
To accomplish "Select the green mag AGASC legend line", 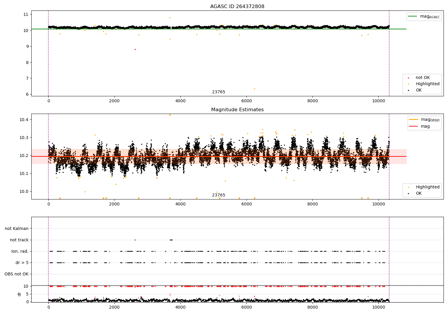I will point(413,16).
